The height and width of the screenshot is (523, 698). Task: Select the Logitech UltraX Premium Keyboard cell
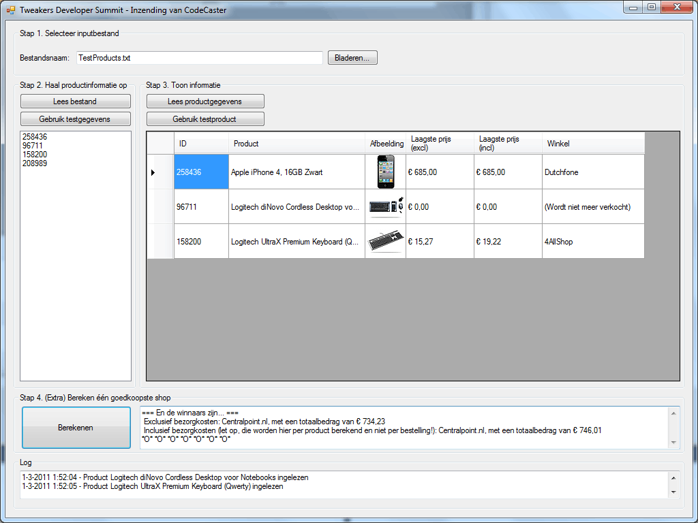pos(297,241)
